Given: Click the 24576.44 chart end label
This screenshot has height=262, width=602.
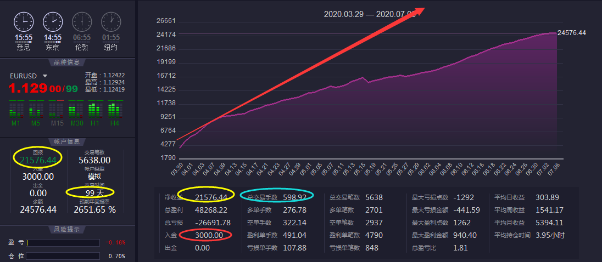Looking at the screenshot, I should (x=572, y=33).
